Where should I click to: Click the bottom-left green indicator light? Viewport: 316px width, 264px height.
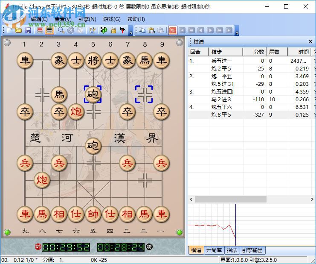tap(7, 232)
